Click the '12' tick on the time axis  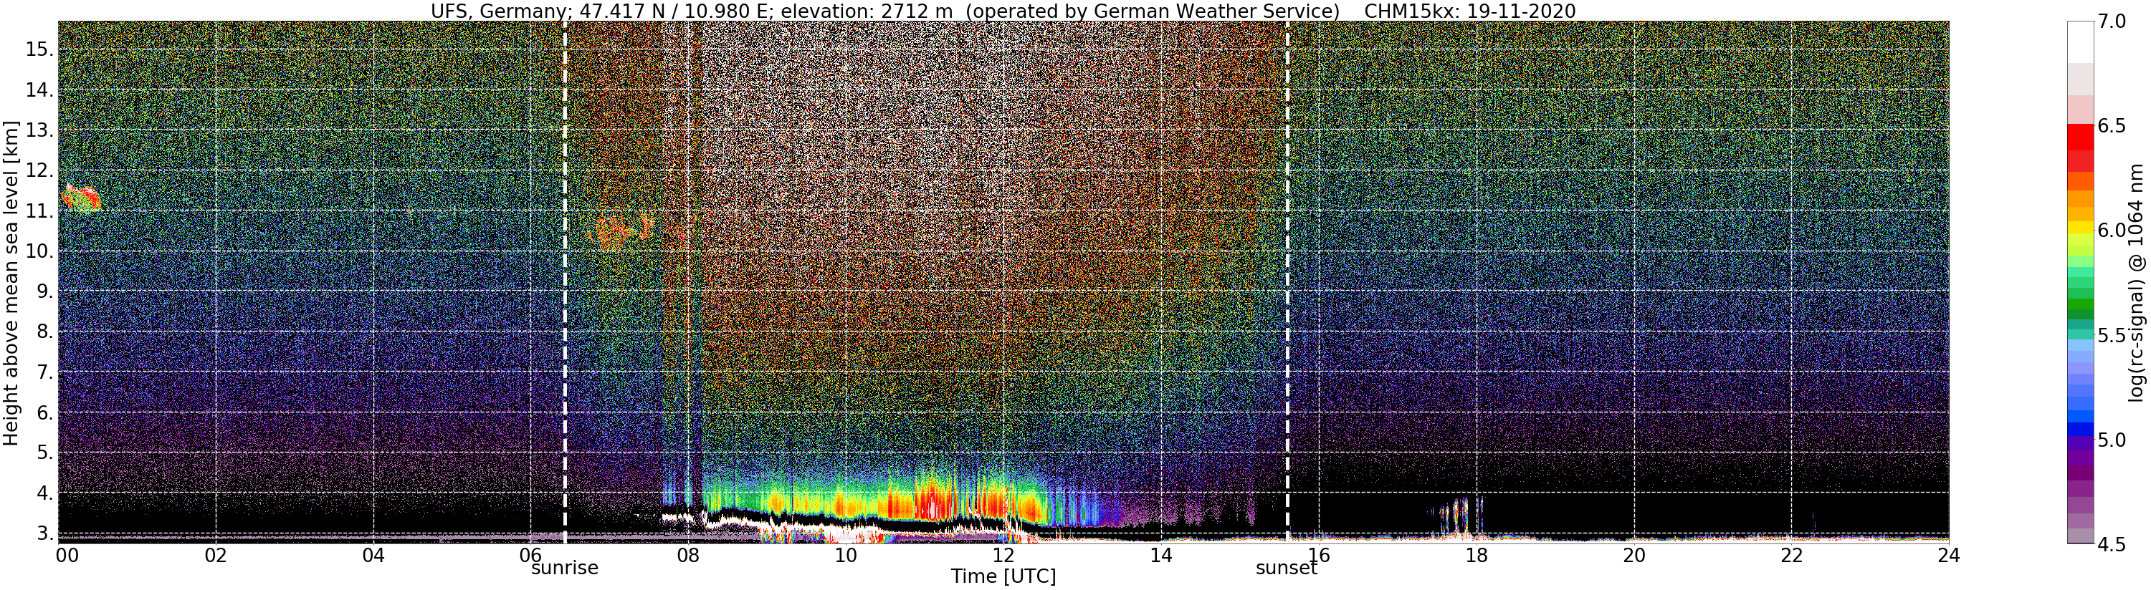[1003, 555]
